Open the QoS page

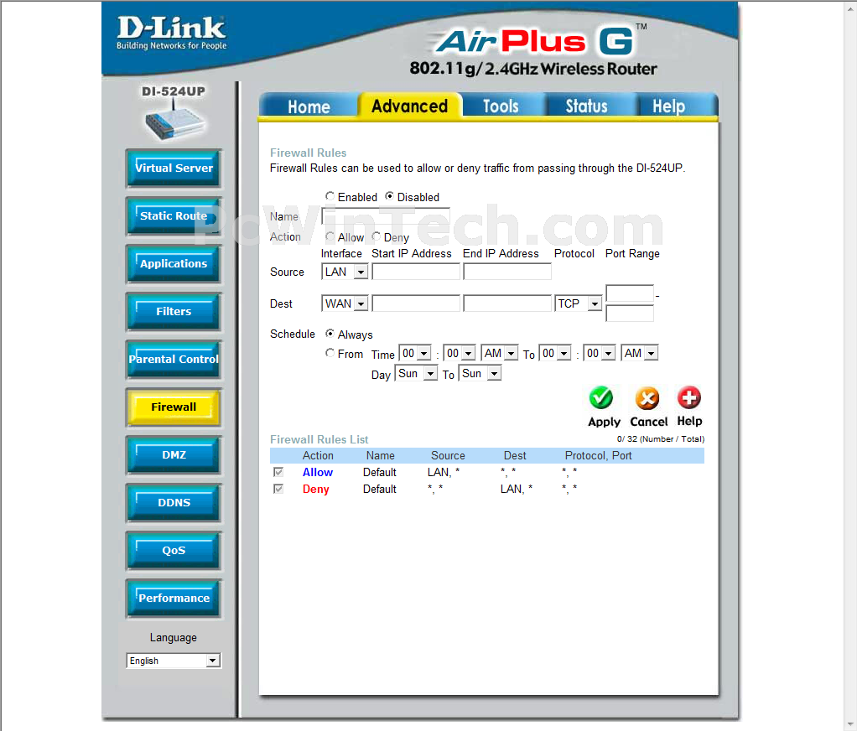174,551
